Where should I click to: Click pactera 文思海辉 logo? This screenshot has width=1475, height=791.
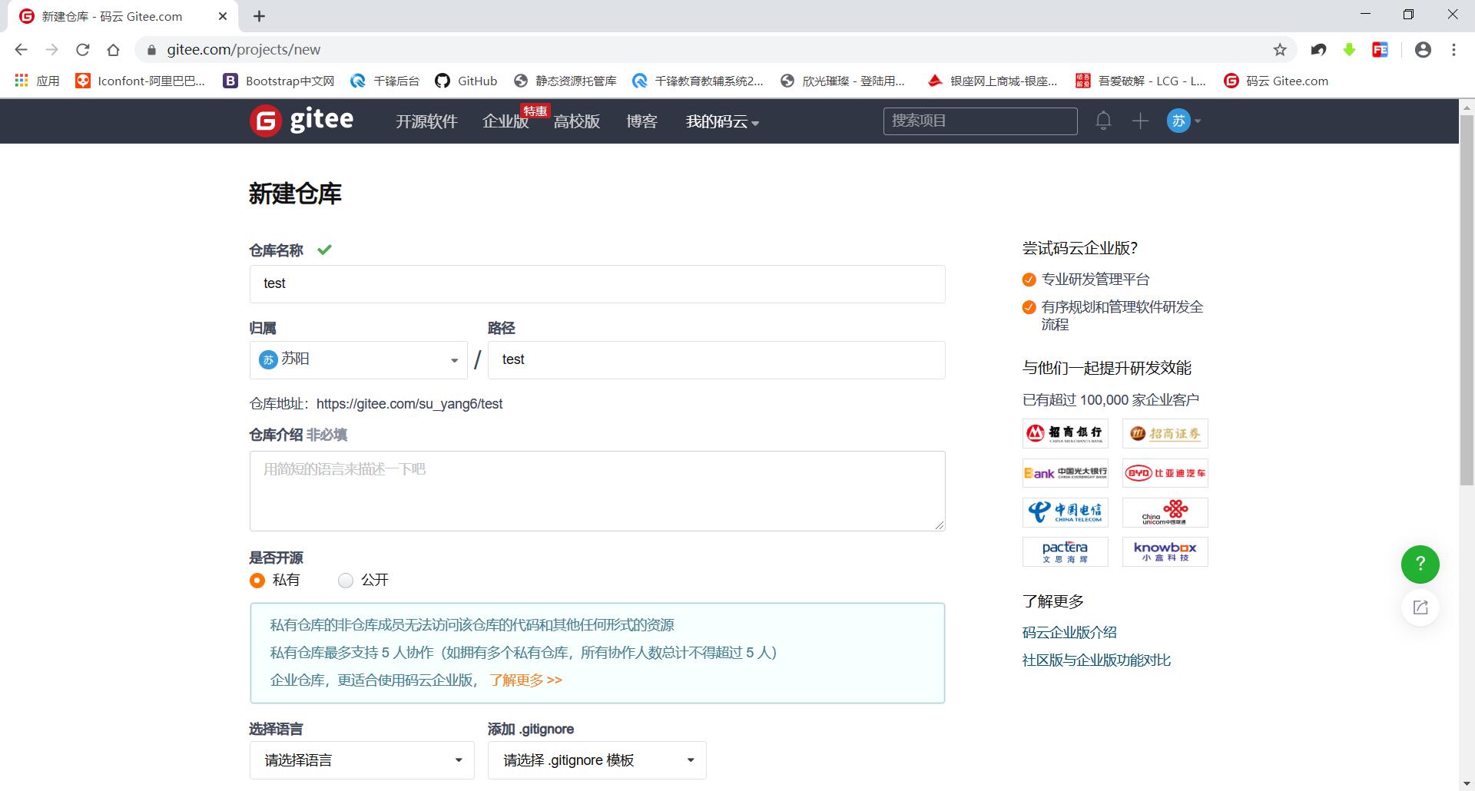coord(1065,551)
